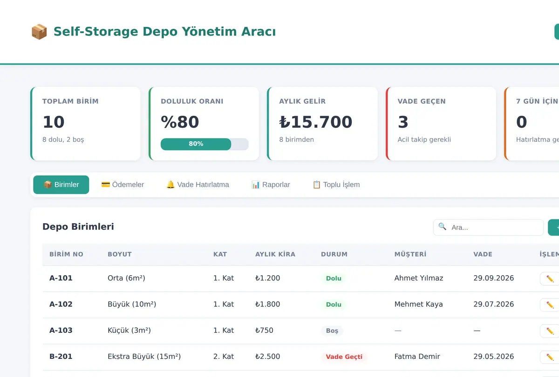Click the 80% occupancy progress bar
The image size is (559, 377).
point(205,144)
